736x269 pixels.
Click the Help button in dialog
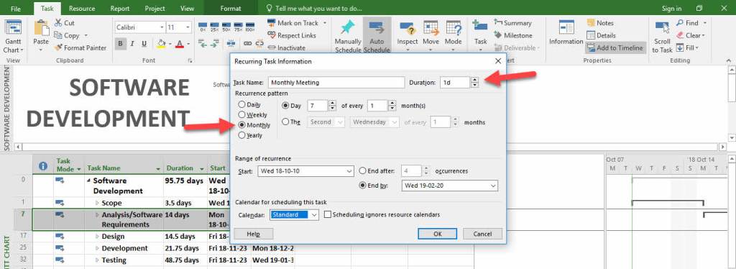[253, 234]
